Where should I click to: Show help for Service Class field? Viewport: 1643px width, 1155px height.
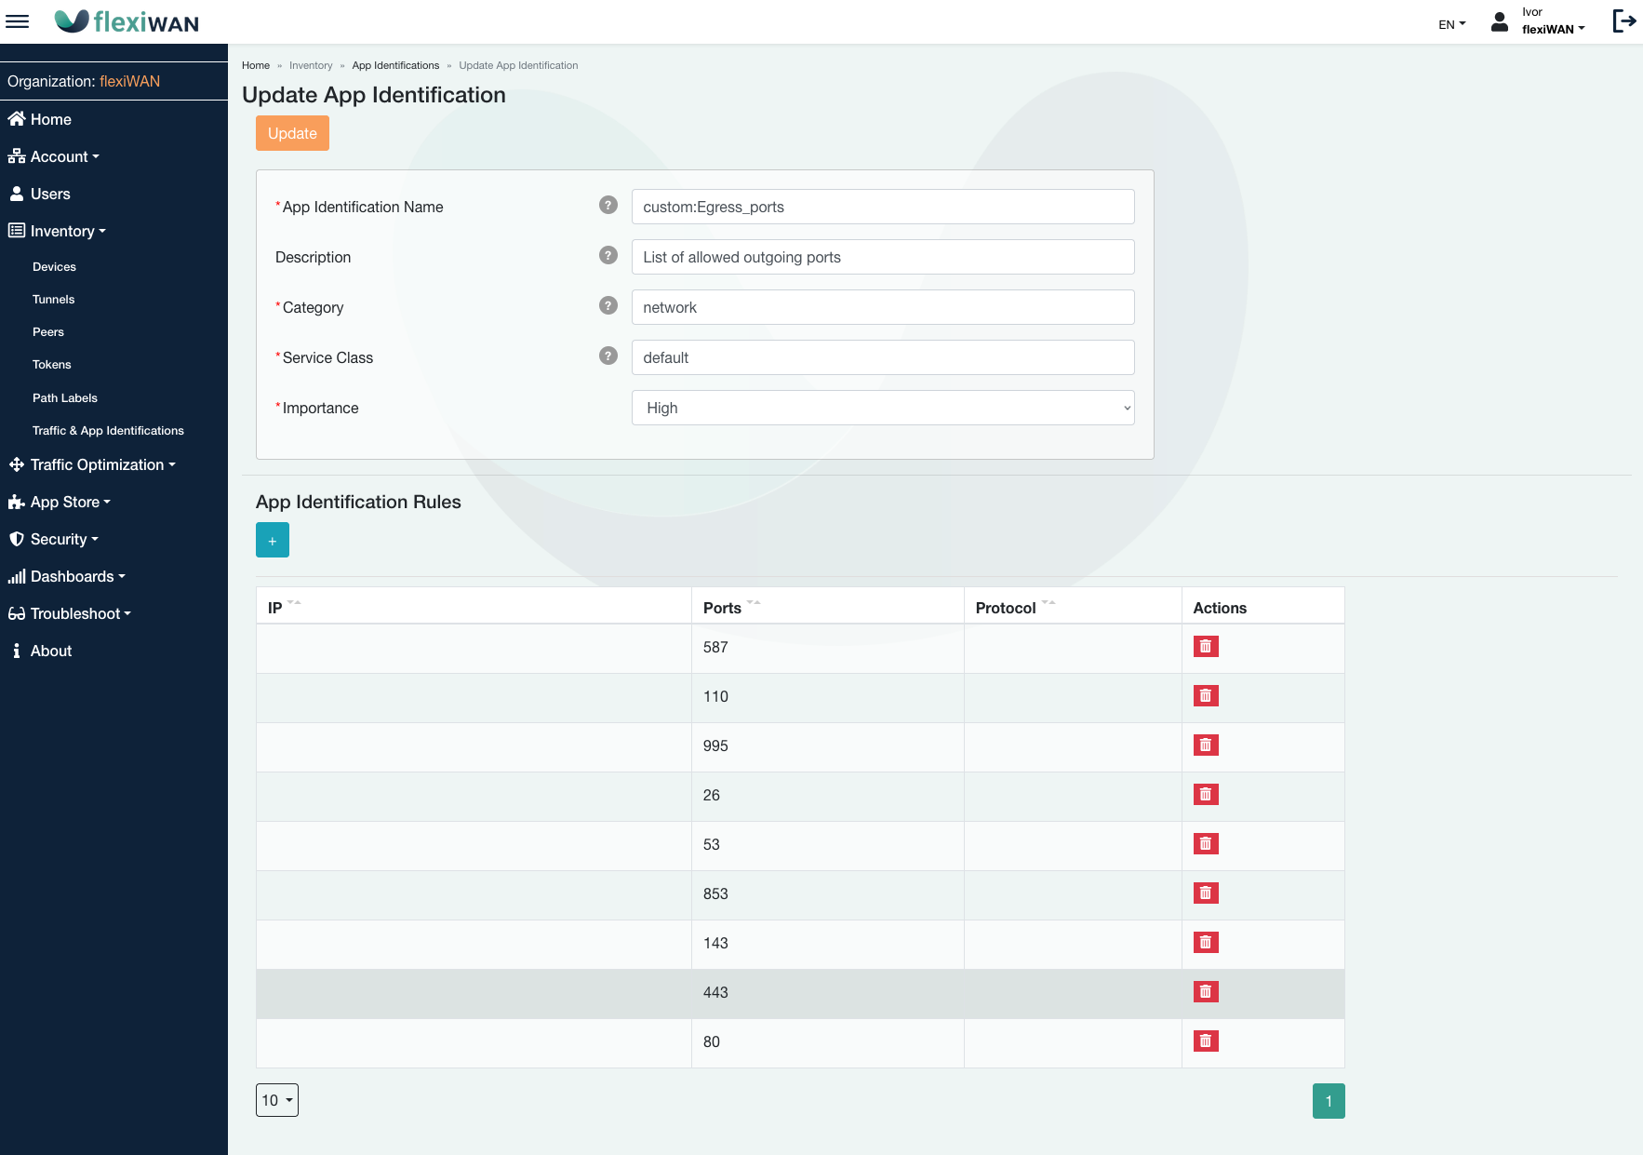[608, 356]
